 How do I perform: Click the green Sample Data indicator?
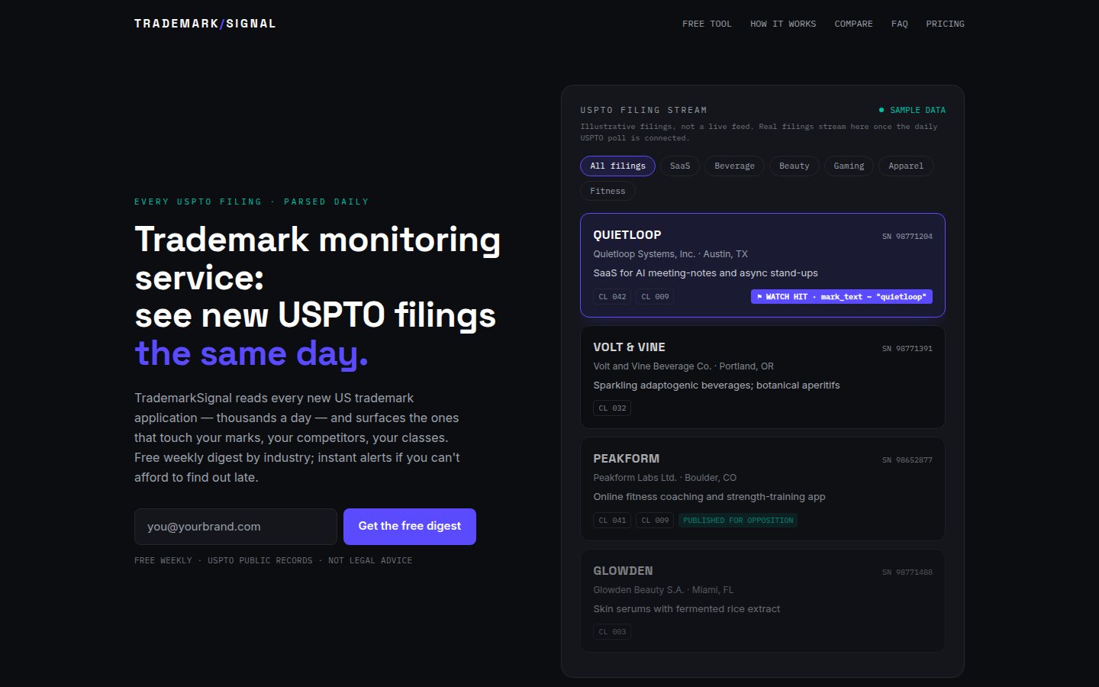click(912, 110)
